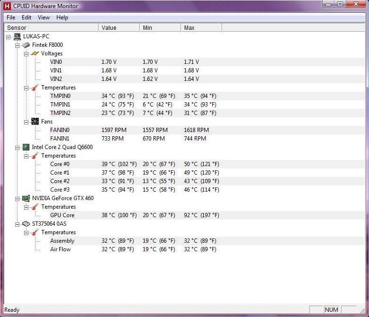Collapse the Fintek F8000 node

click(x=17, y=45)
